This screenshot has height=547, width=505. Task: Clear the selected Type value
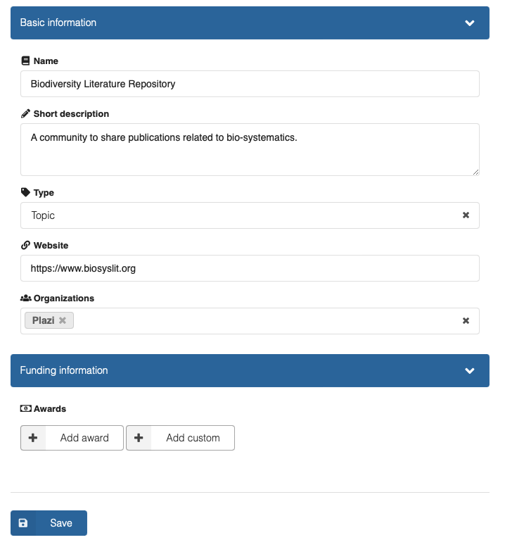pos(466,215)
